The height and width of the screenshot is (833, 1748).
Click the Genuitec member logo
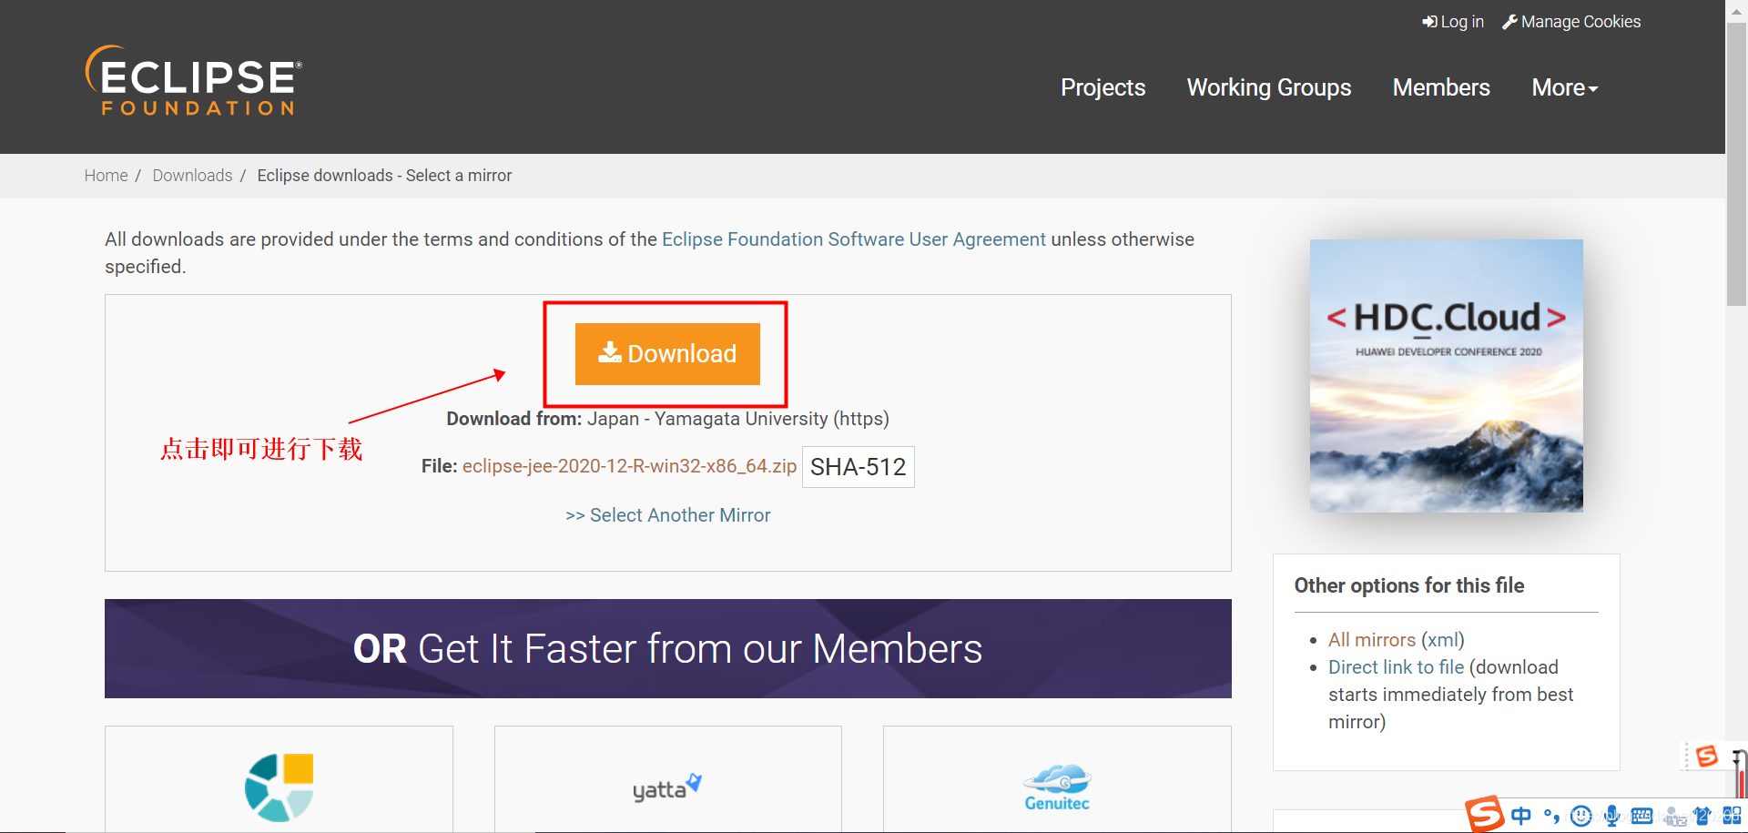(1057, 787)
